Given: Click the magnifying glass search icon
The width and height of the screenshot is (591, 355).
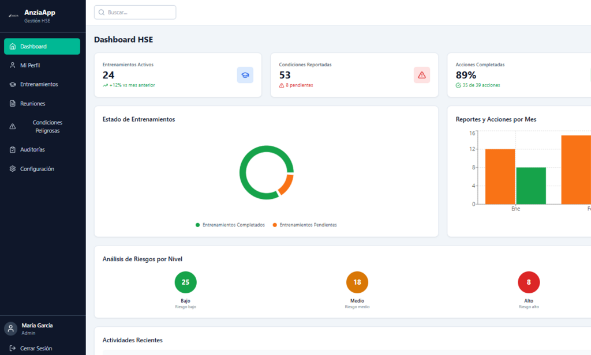Looking at the screenshot, I should [102, 12].
